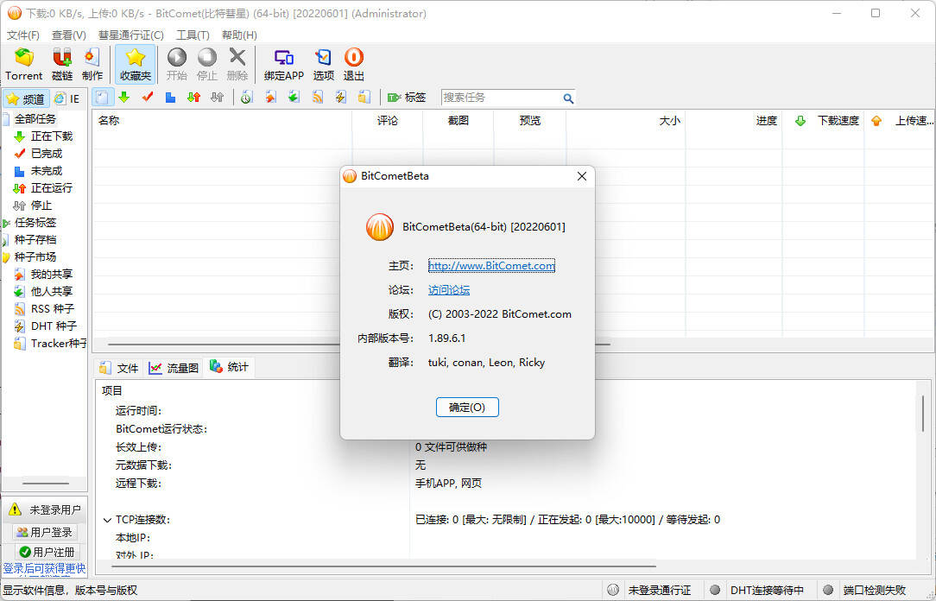
Task: Click the statistics panel vertical scrollbar
Action: [922, 414]
